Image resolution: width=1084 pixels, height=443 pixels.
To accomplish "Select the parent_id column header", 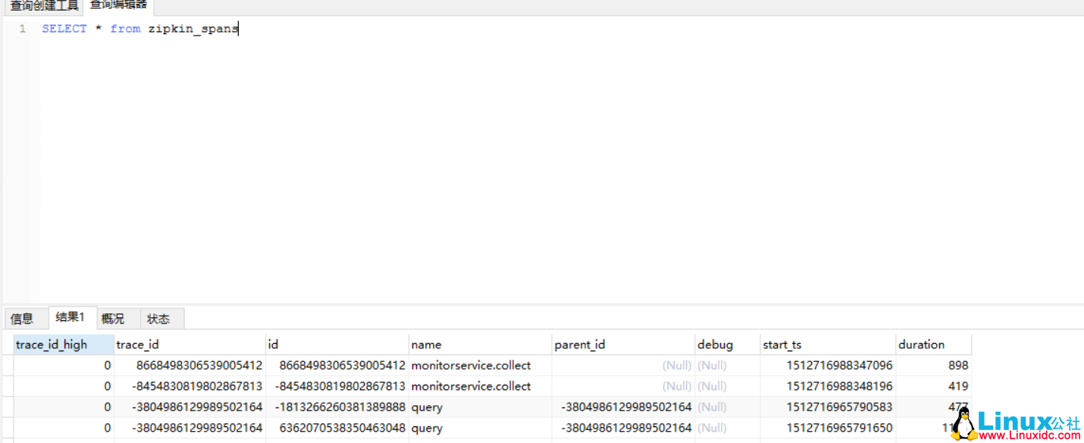I will point(580,344).
